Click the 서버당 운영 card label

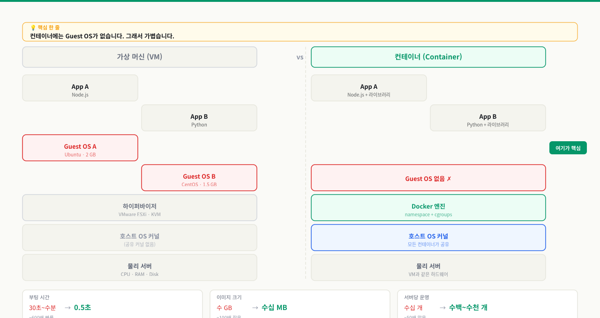[417, 297]
